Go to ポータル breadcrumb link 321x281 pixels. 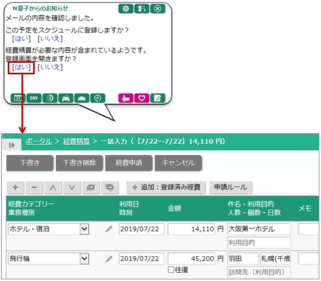click(x=39, y=141)
